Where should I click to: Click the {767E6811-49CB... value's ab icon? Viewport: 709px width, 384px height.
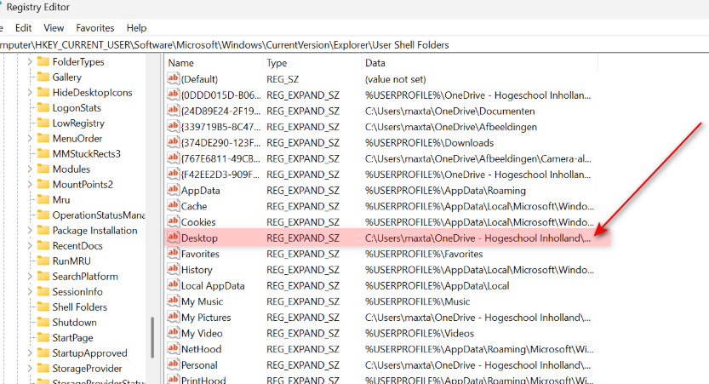coord(173,158)
